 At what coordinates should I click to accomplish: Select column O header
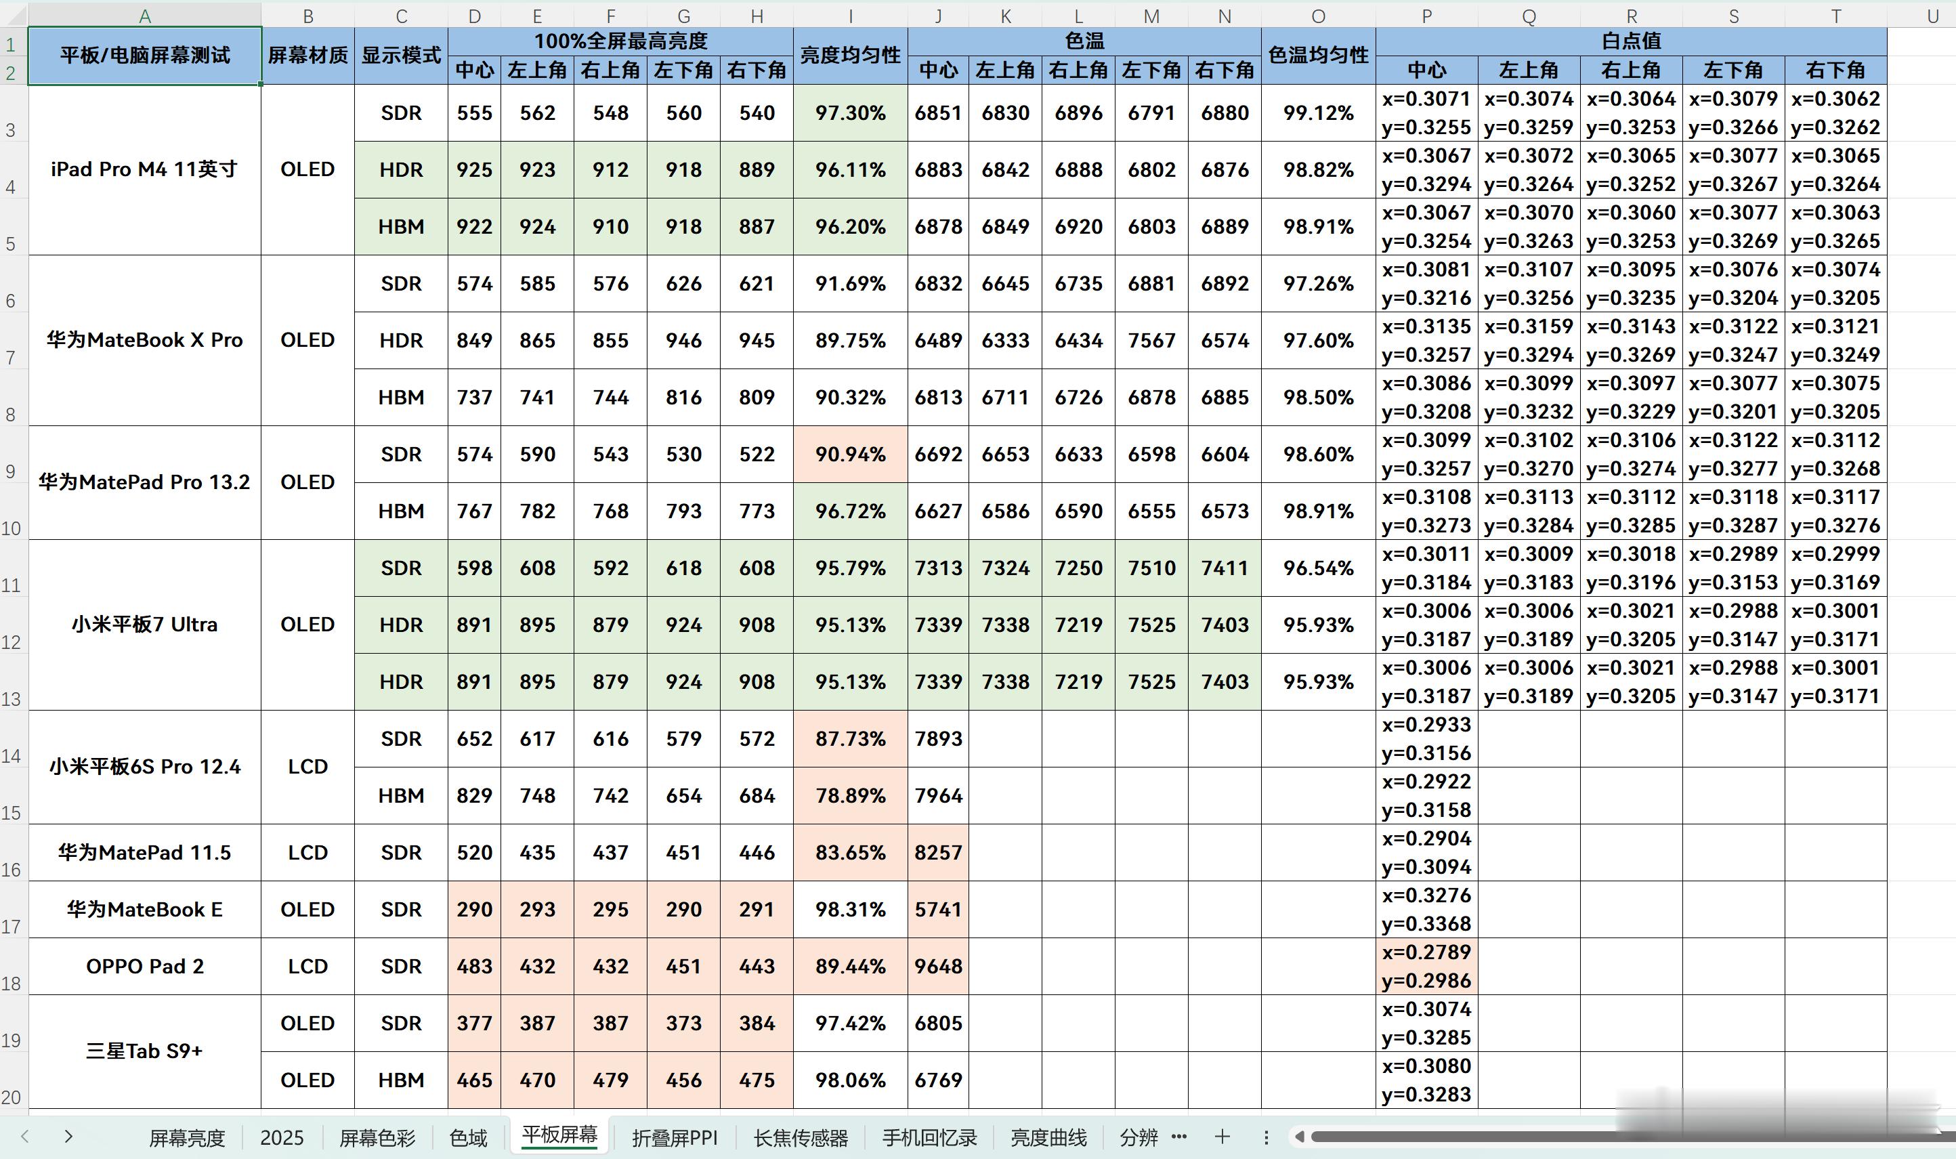pyautogui.click(x=1318, y=16)
